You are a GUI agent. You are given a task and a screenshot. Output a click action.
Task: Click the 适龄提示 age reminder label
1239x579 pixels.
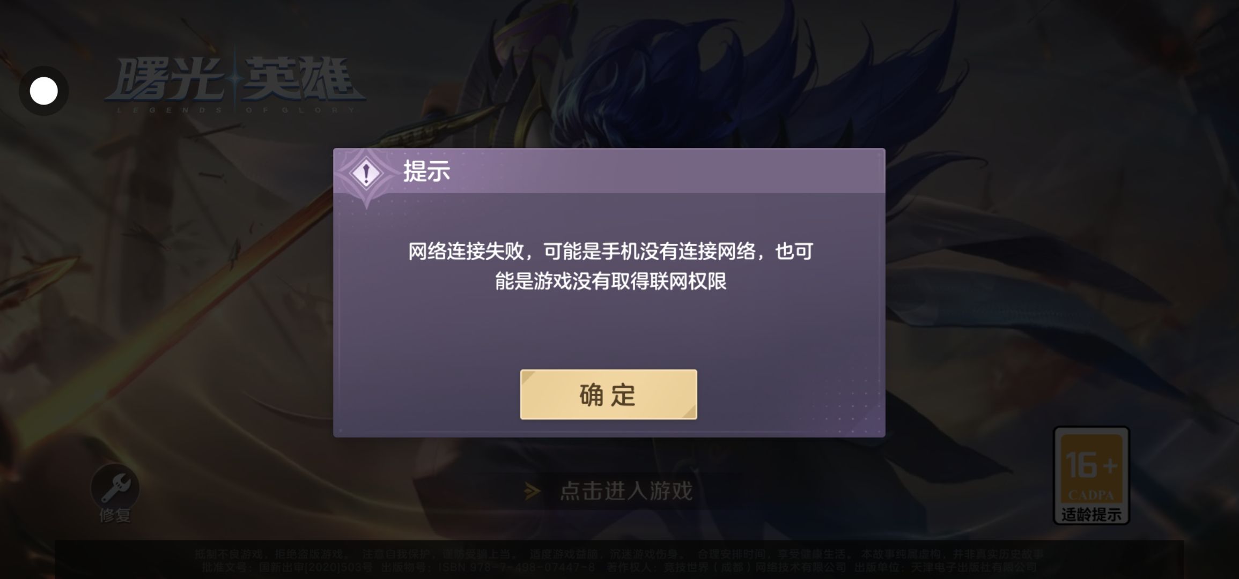click(1091, 515)
